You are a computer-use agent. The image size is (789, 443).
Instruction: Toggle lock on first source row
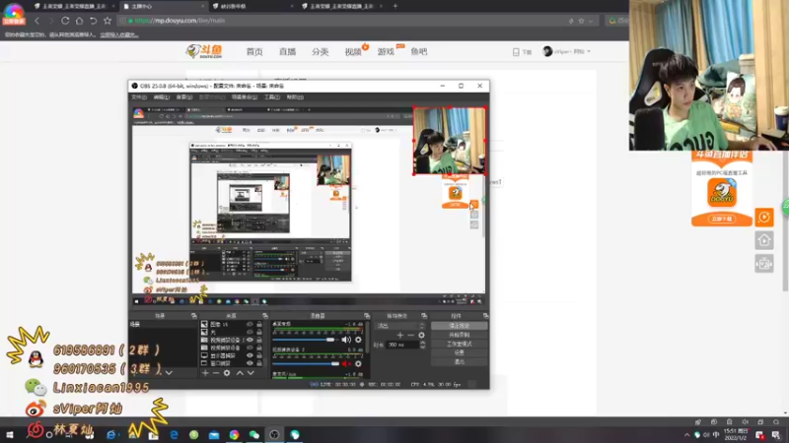tap(259, 325)
